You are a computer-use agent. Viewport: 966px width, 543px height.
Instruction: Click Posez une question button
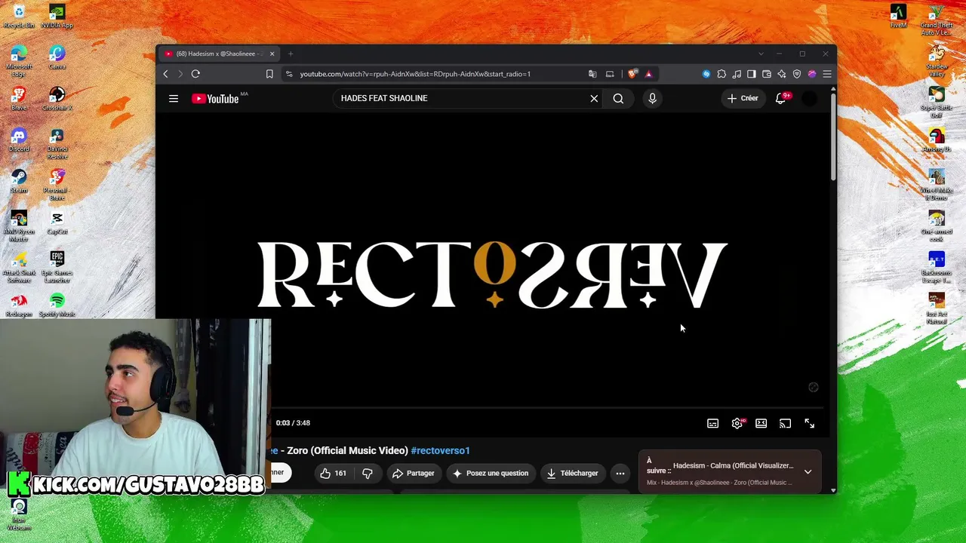[x=491, y=474]
